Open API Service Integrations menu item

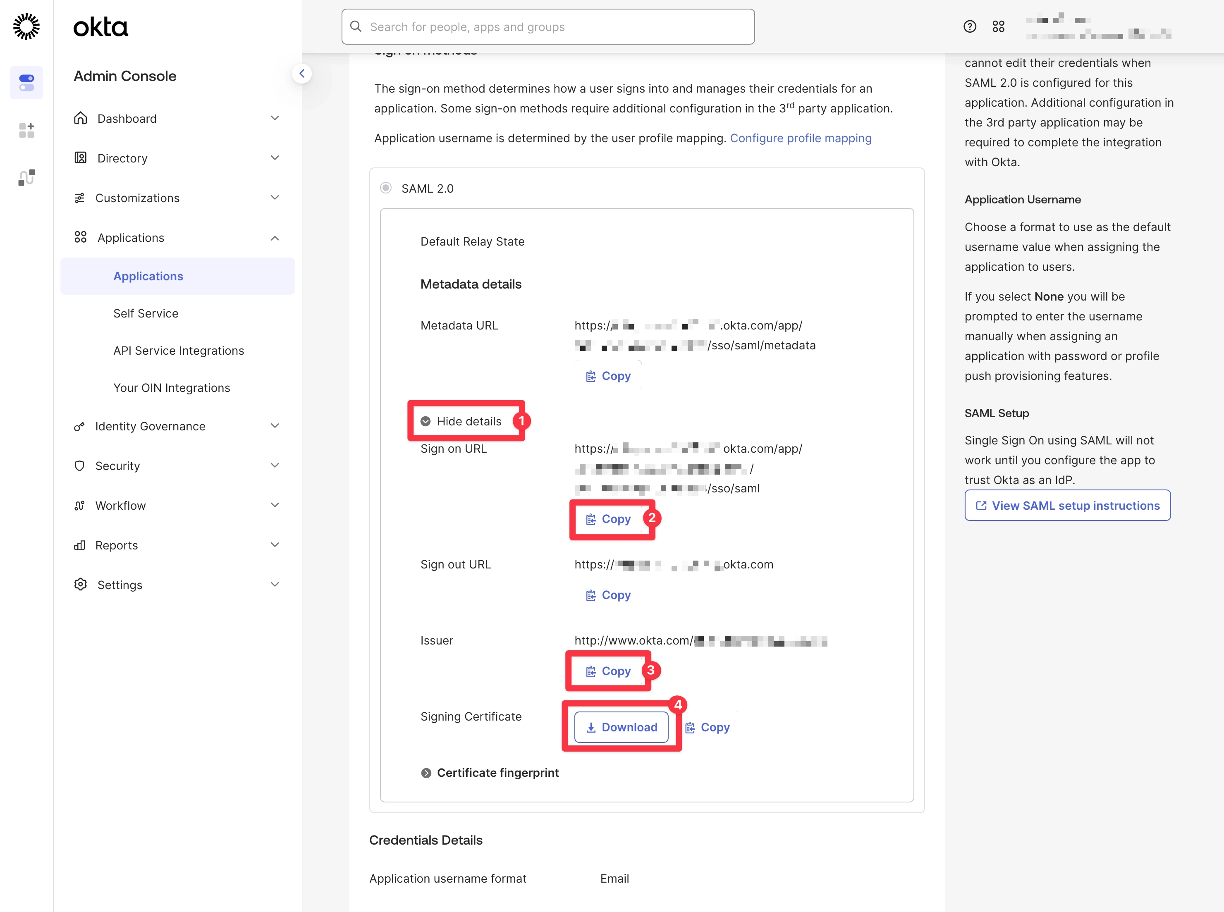coord(178,351)
